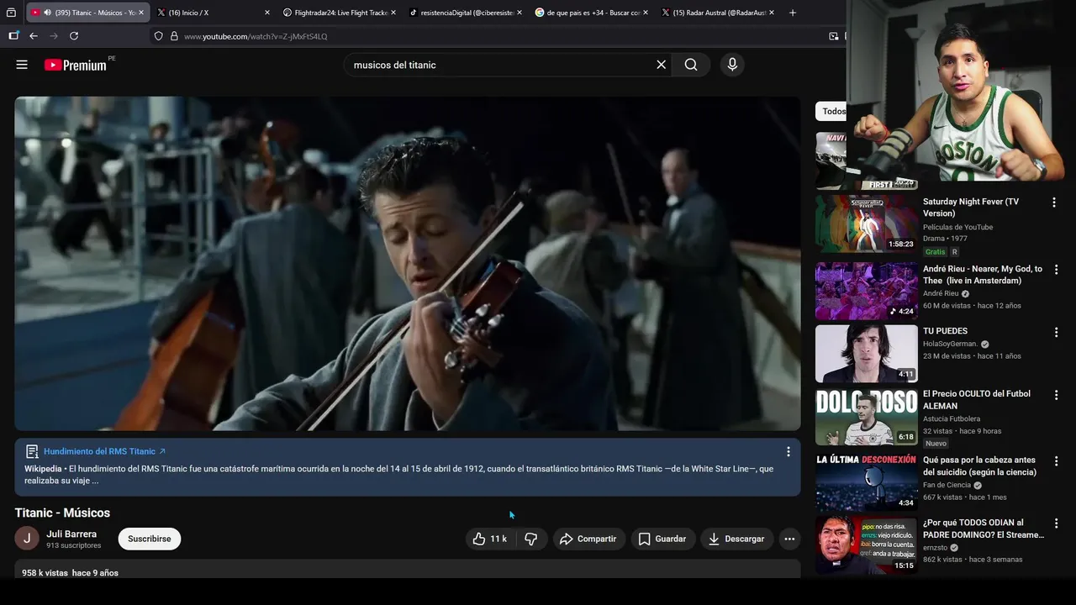Screen dimensions: 1076x605
Task: Close the Flightradar24 tab
Action: tap(393, 13)
